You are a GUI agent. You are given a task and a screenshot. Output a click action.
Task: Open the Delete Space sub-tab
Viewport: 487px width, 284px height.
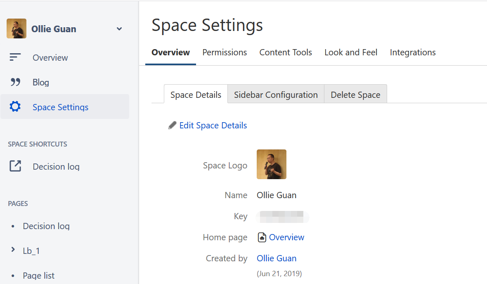coord(356,94)
